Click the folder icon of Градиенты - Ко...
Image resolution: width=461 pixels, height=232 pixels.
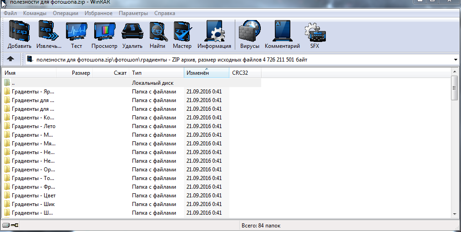tap(7, 118)
